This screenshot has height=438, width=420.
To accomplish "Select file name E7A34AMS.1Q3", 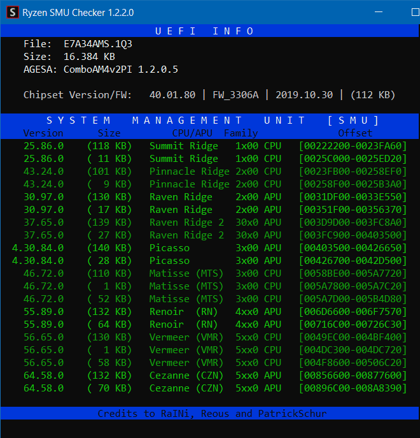I will pyautogui.click(x=98, y=44).
